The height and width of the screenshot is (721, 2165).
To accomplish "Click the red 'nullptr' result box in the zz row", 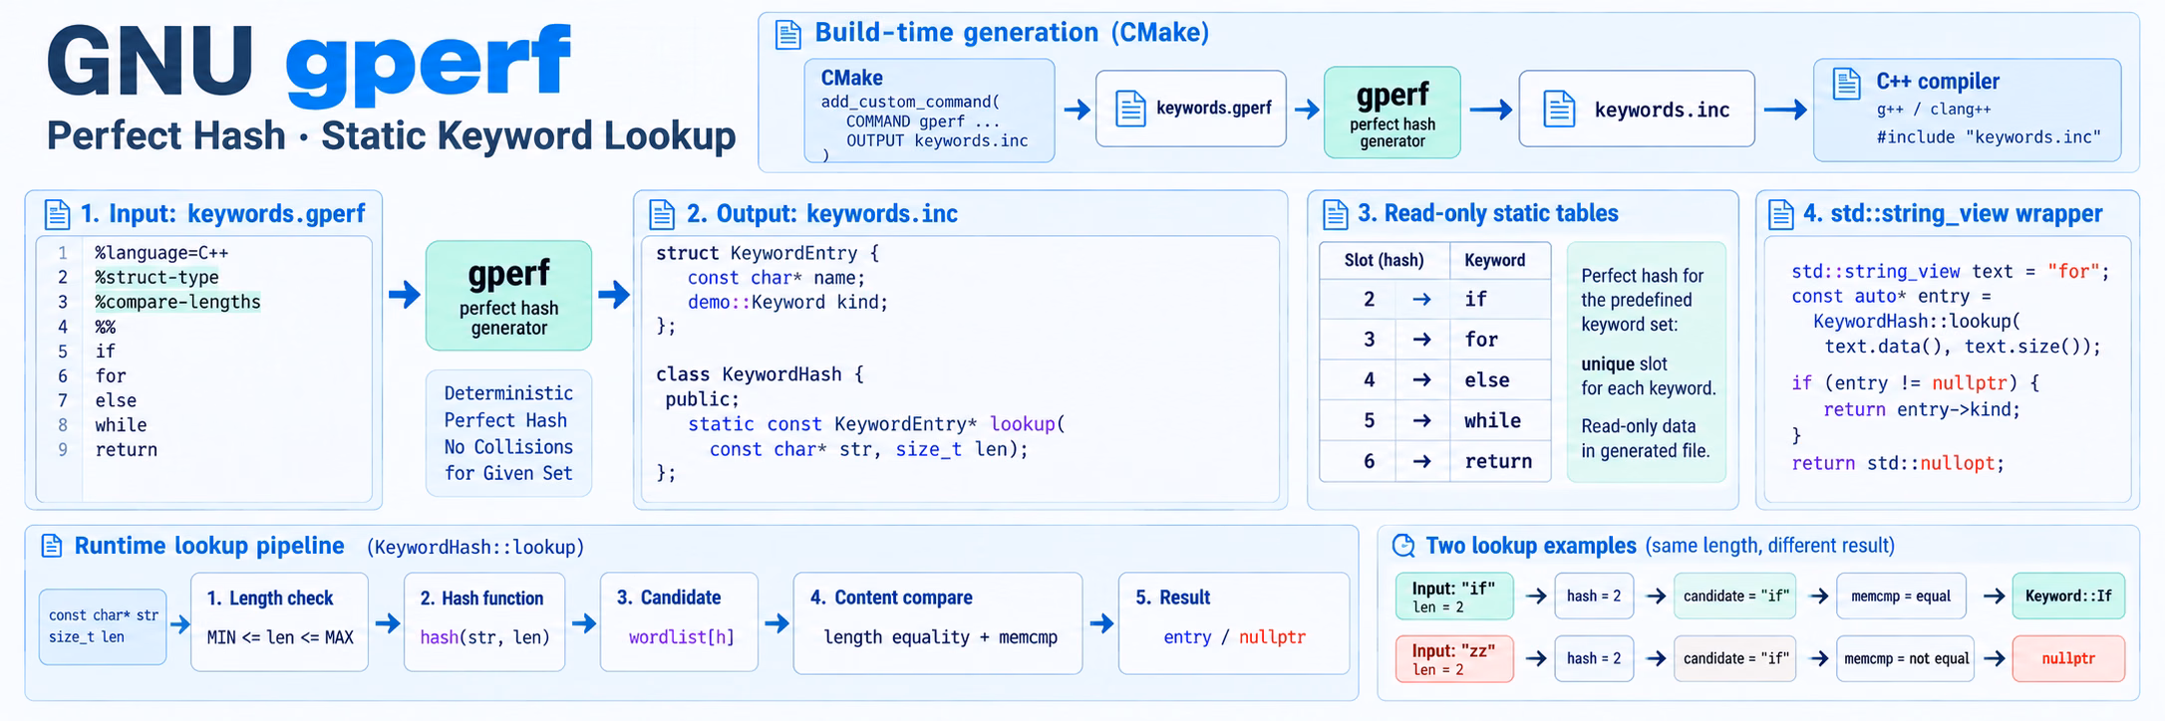I will click(x=2068, y=659).
